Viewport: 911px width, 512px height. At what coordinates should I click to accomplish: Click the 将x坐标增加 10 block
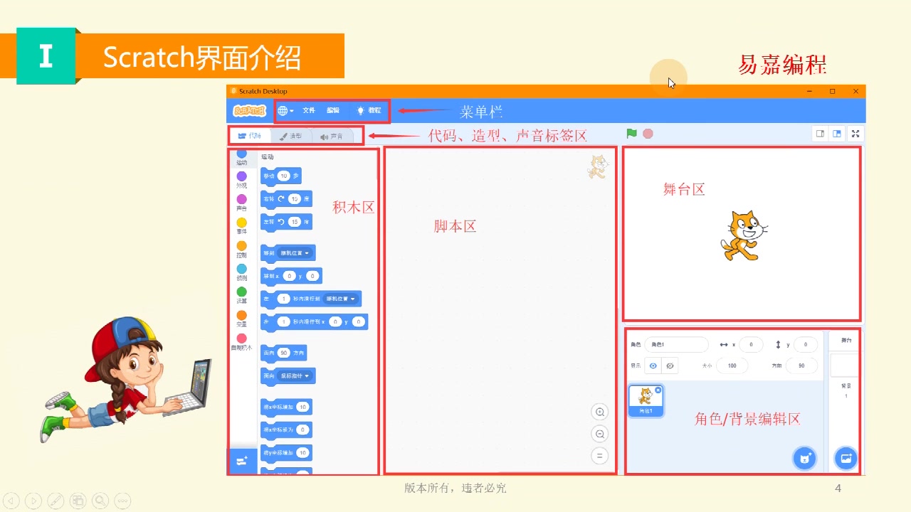click(x=286, y=407)
